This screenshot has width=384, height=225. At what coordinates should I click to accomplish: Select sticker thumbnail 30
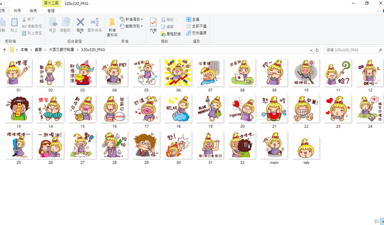[x=178, y=145]
